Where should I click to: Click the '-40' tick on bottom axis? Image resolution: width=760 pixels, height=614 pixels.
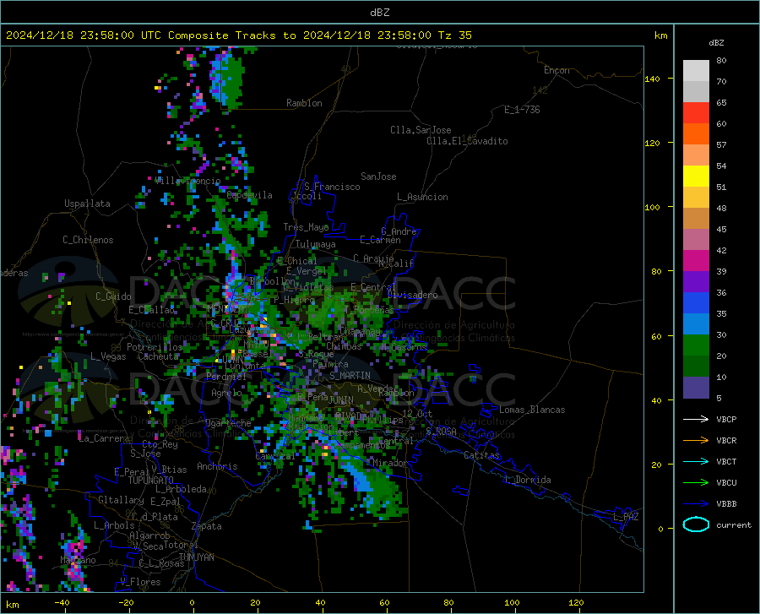tap(62, 602)
